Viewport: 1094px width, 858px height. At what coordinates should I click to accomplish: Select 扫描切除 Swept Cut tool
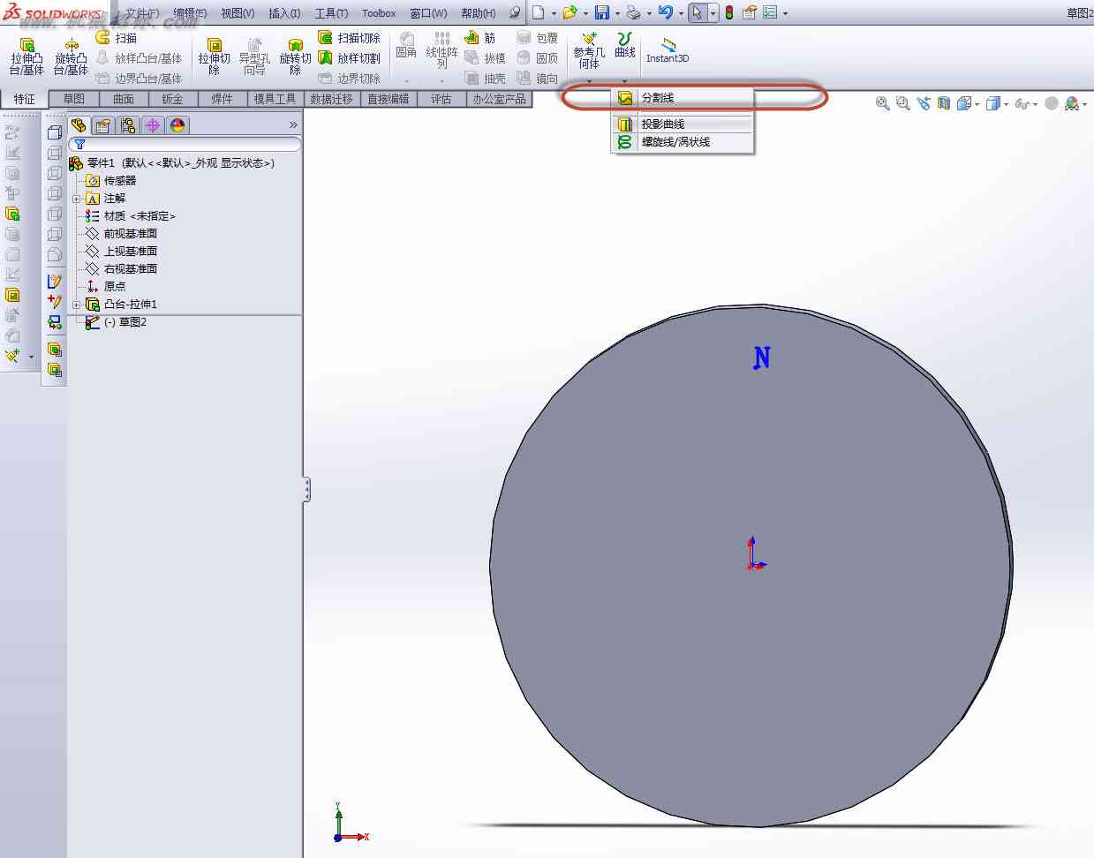pyautogui.click(x=349, y=38)
